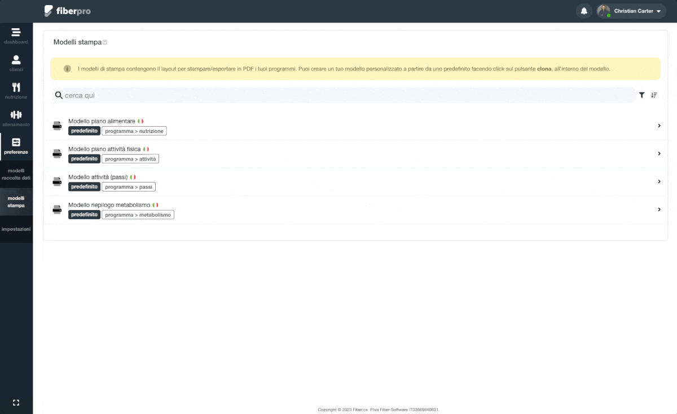
Task: Open modelli raccolta dati submenu
Action: click(16, 174)
